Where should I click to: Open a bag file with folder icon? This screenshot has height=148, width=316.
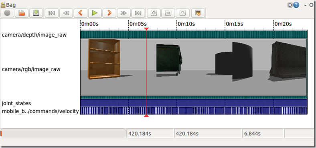coord(22,13)
